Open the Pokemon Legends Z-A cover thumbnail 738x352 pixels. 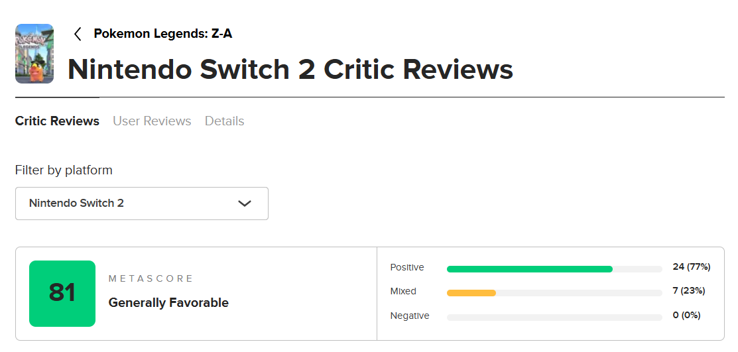(x=34, y=54)
